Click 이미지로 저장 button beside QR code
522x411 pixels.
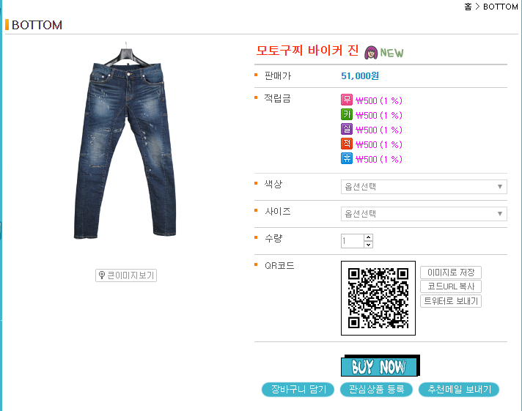pos(451,273)
